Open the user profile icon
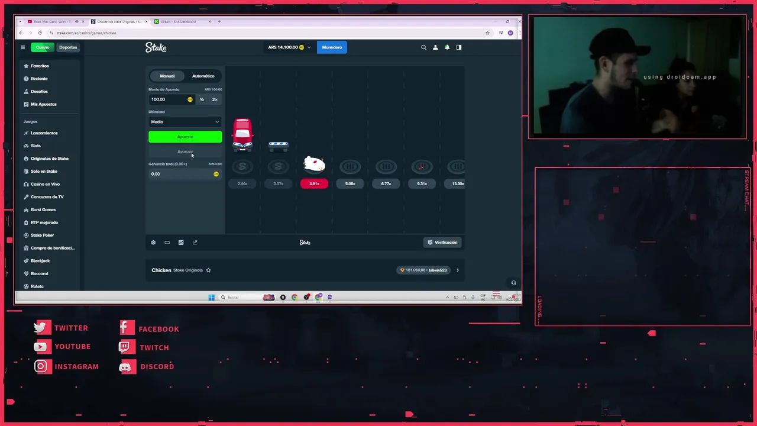This screenshot has height=426, width=757. coord(435,47)
